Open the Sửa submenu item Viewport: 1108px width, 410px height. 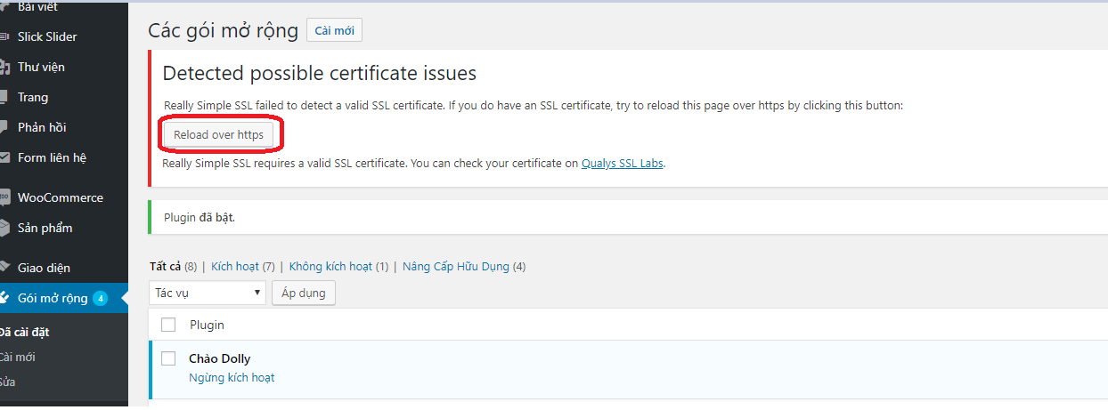click(x=8, y=382)
